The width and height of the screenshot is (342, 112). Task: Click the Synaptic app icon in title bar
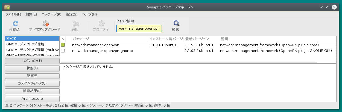pyautogui.click(x=7, y=7)
